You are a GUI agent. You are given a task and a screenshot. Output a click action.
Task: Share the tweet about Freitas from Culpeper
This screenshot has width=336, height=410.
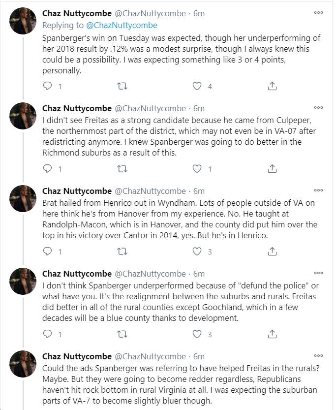click(272, 169)
